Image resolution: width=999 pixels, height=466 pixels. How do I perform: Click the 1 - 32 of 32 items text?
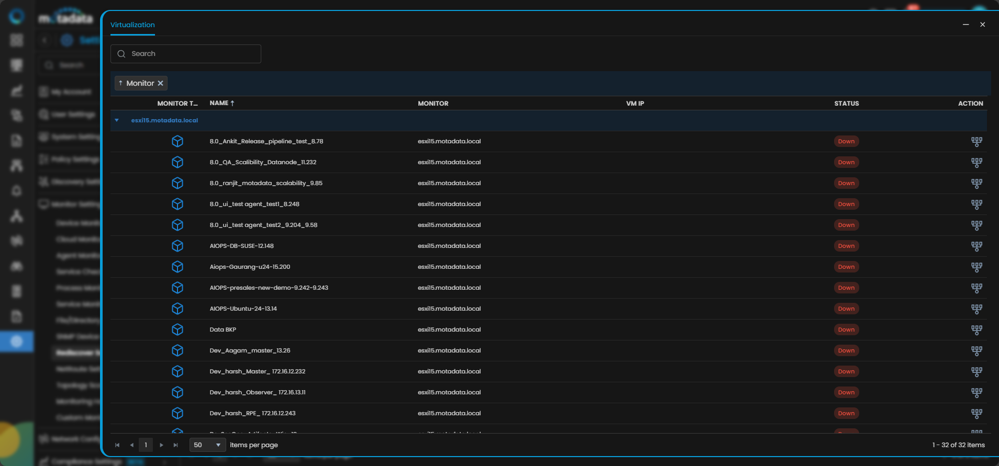[958, 445]
